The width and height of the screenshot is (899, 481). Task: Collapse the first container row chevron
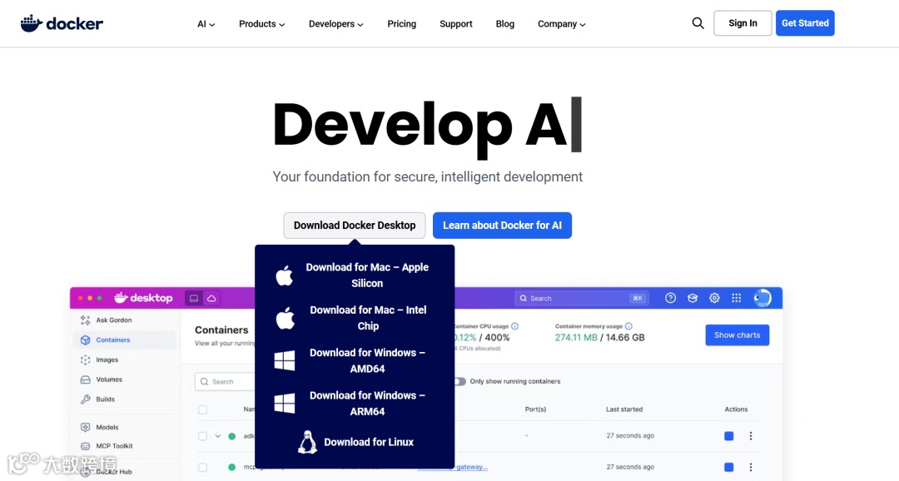coord(218,436)
